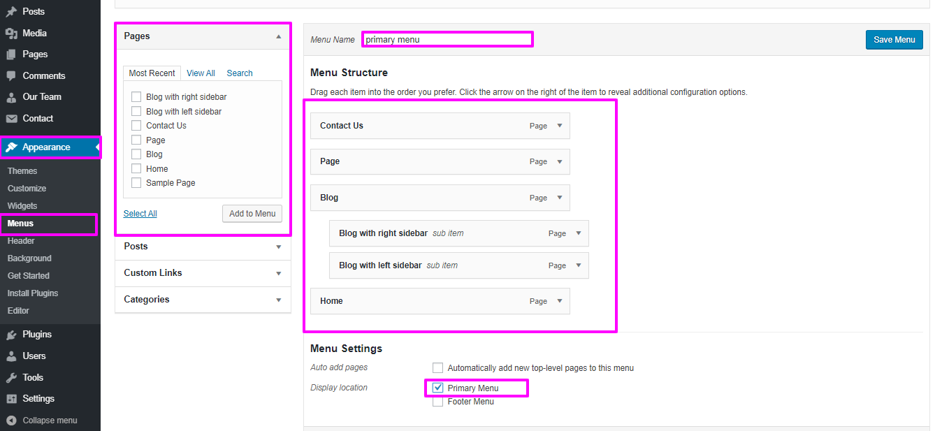Viewport: 942px width, 431px height.
Task: Tick the Sample Page checkbox
Action: click(x=136, y=183)
